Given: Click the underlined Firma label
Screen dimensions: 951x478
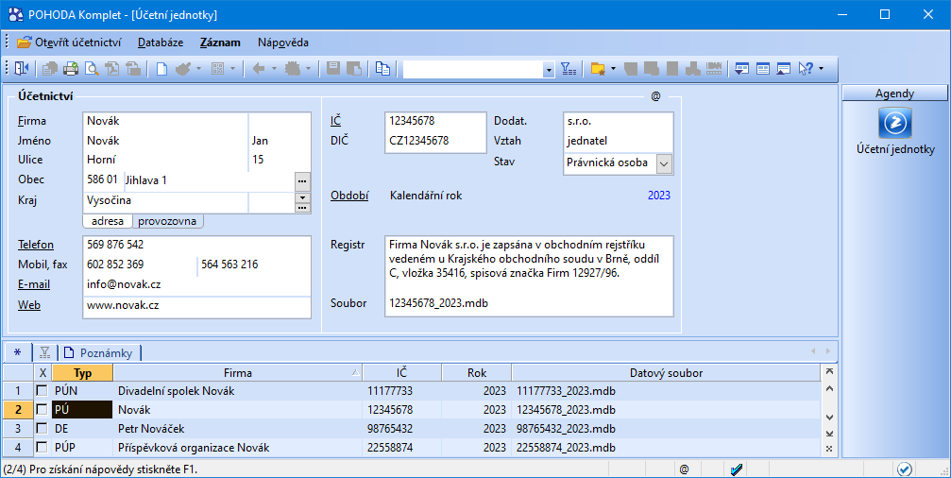Looking at the screenshot, I should point(32,121).
